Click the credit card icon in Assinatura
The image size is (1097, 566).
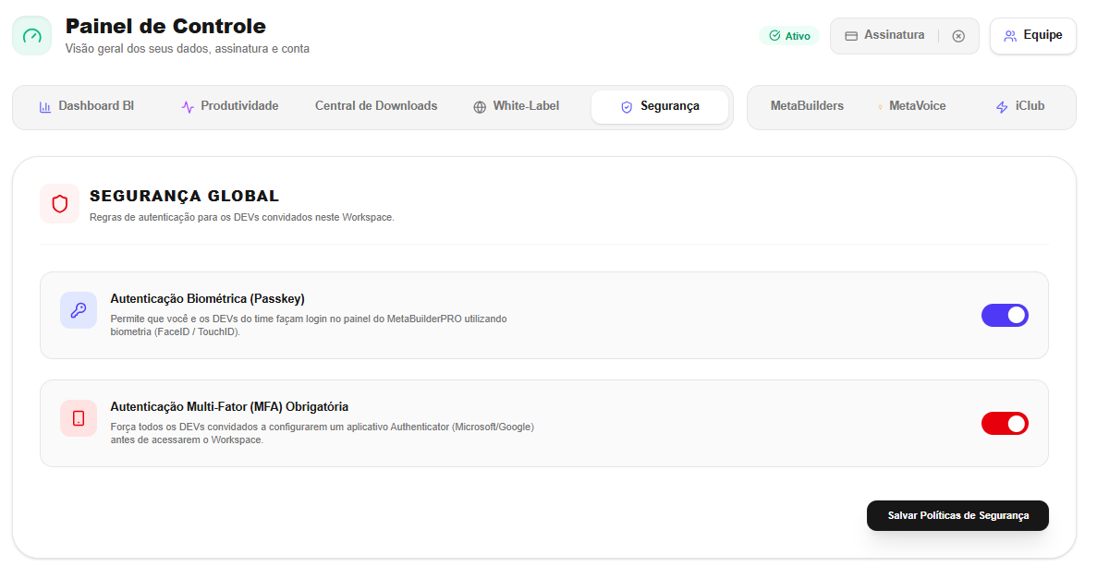coord(851,36)
